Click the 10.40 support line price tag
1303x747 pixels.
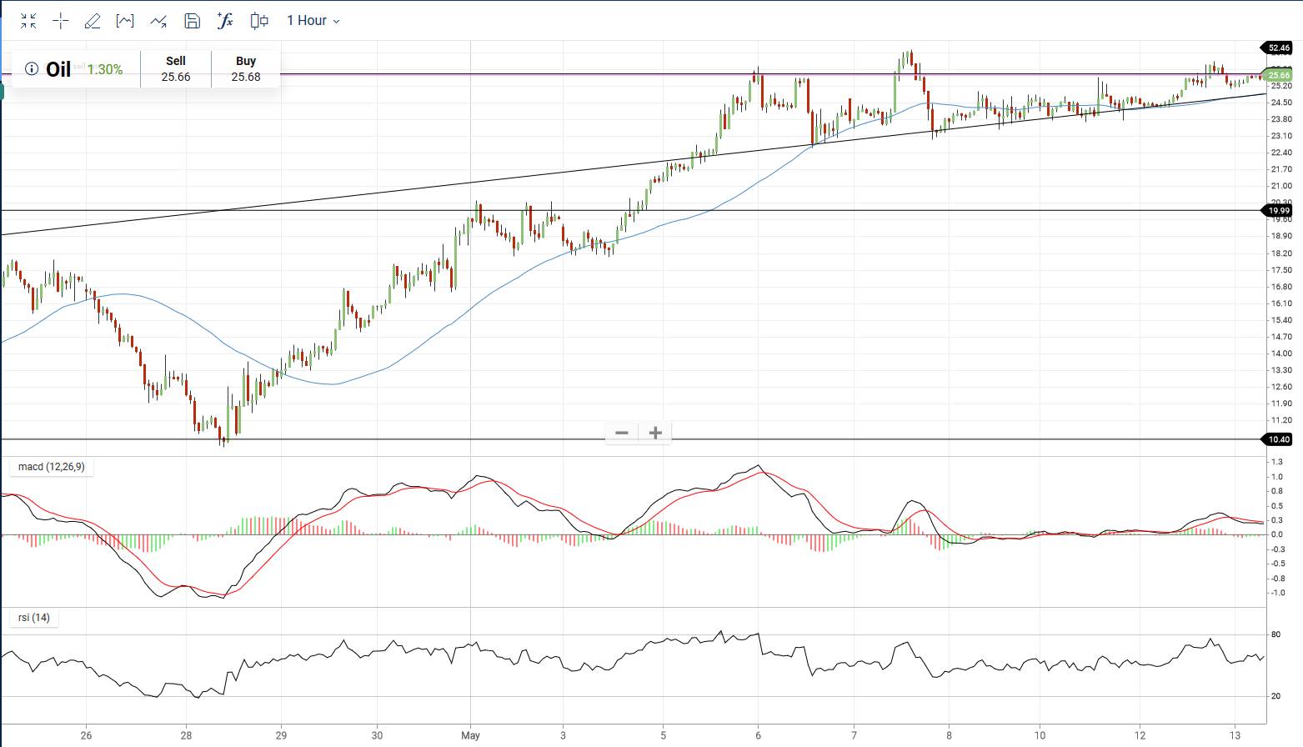(x=1279, y=439)
